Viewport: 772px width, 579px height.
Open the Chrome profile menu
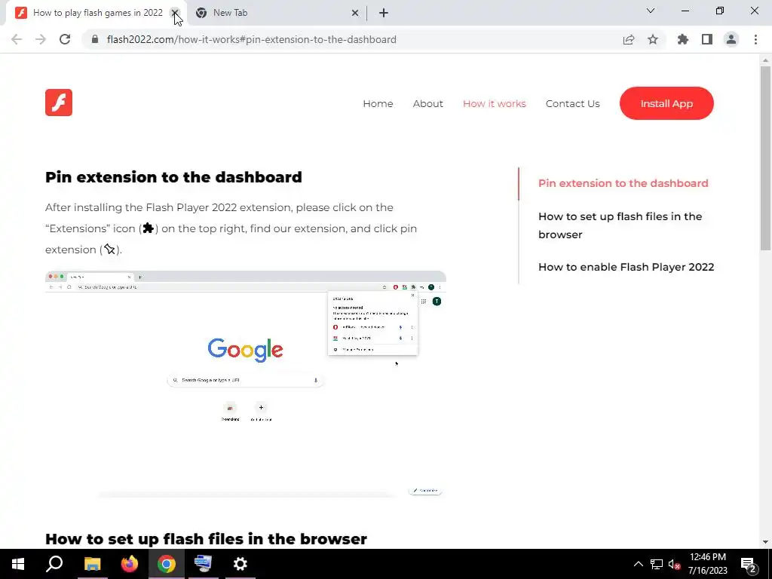731,39
